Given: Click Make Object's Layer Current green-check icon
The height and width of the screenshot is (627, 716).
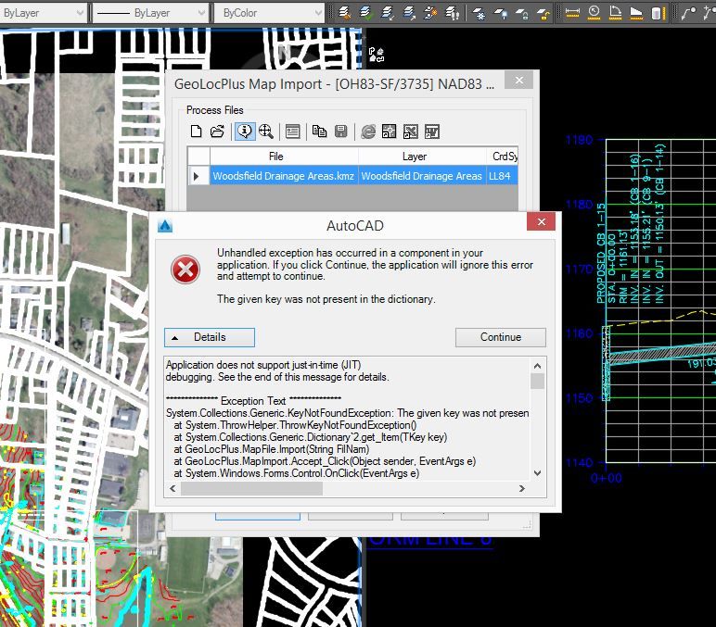Looking at the screenshot, I should (x=365, y=13).
